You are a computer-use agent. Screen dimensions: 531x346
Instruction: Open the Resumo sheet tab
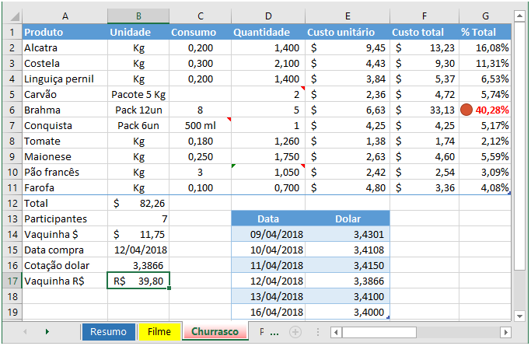coord(108,332)
